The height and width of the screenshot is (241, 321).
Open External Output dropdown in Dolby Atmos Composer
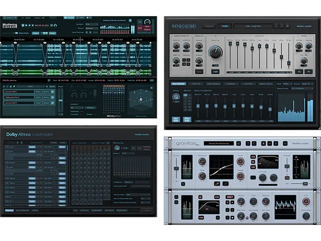137,195
